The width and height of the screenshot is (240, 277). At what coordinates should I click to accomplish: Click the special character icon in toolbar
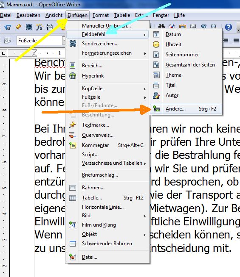[x=29, y=27]
